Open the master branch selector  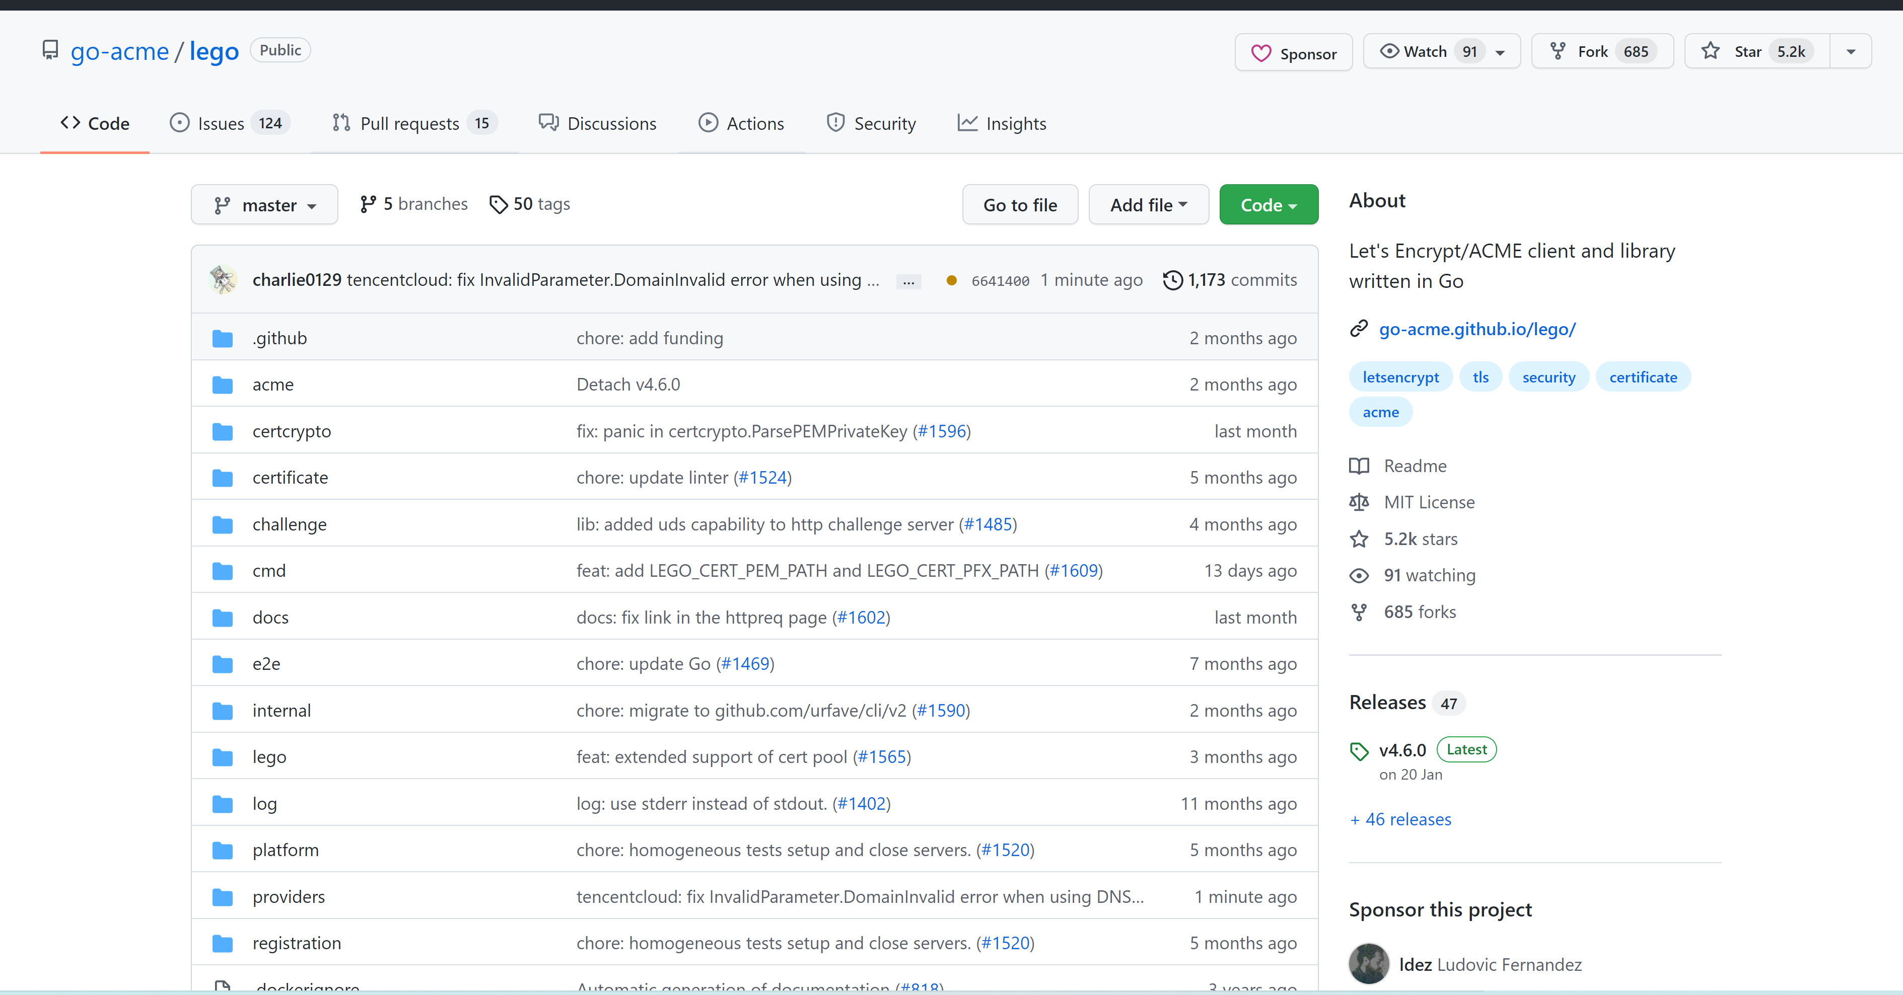(x=264, y=204)
